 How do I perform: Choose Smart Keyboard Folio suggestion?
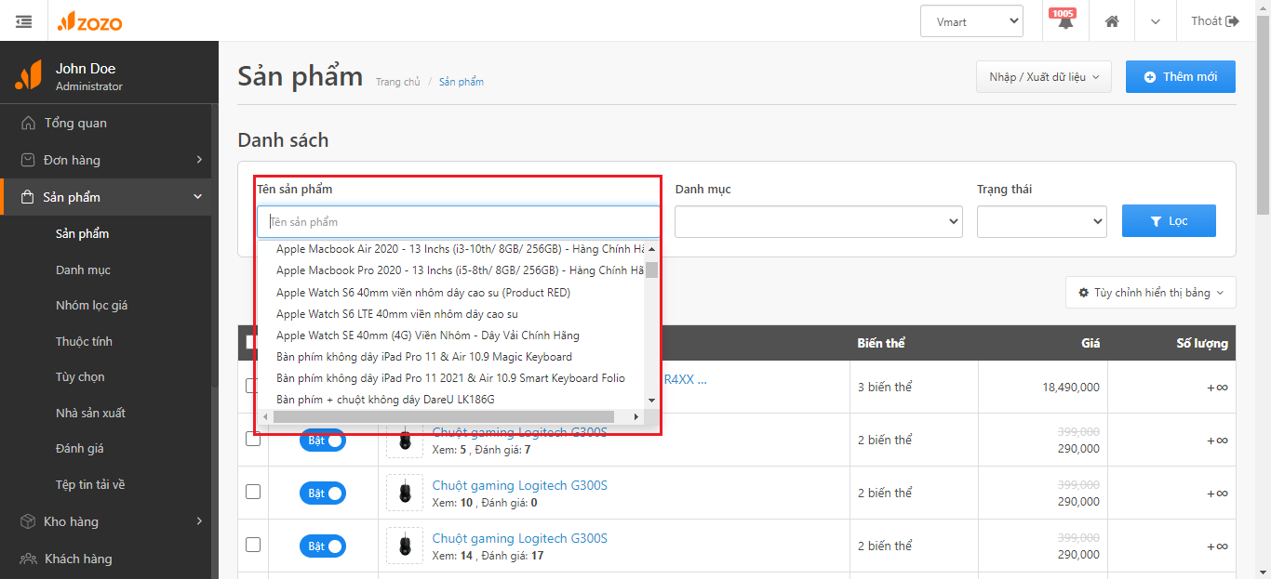click(450, 377)
